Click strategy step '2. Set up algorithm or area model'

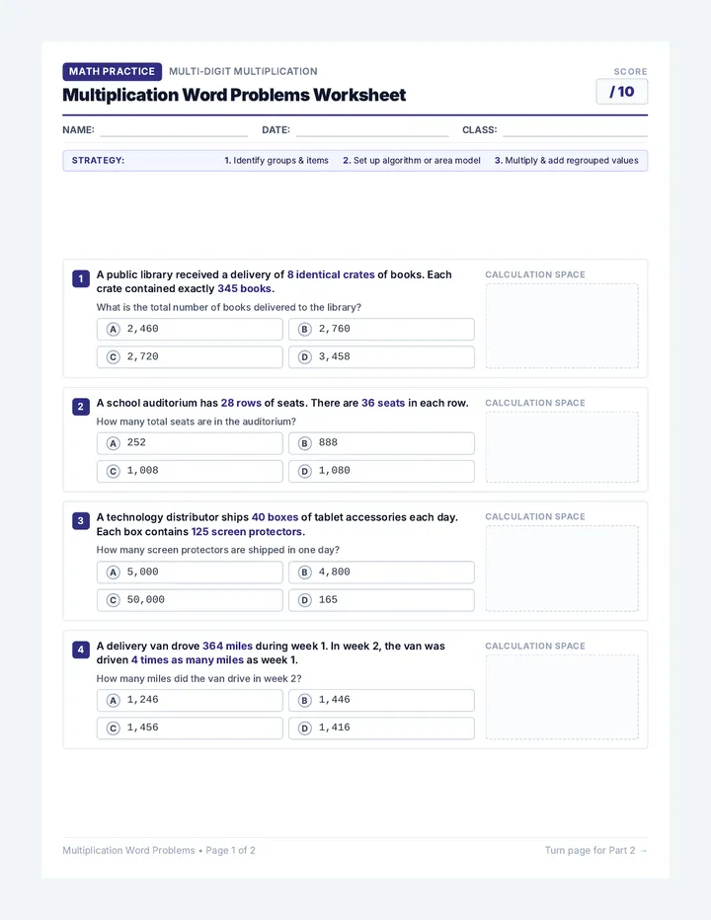click(412, 160)
